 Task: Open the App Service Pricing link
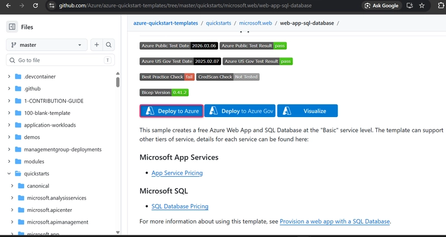click(x=177, y=173)
